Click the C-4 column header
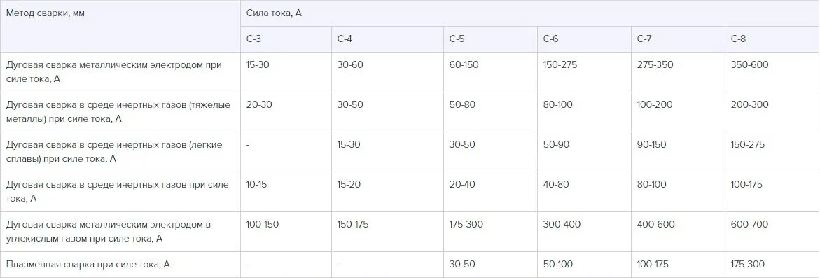 click(x=387, y=39)
